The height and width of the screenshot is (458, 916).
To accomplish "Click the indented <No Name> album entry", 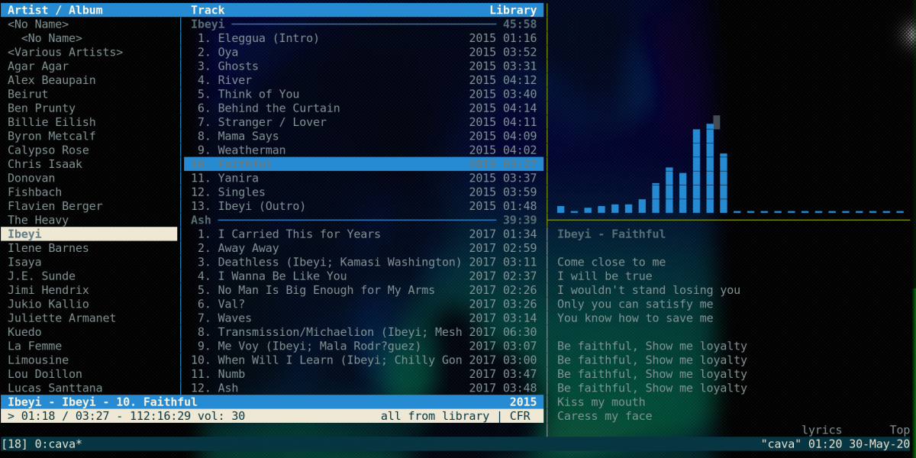I will tap(51, 38).
